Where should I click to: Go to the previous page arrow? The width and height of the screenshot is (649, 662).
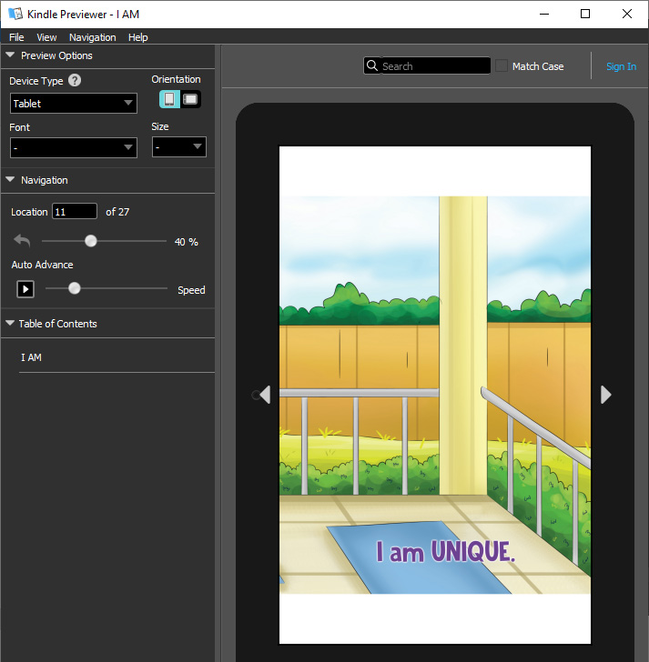coord(266,395)
